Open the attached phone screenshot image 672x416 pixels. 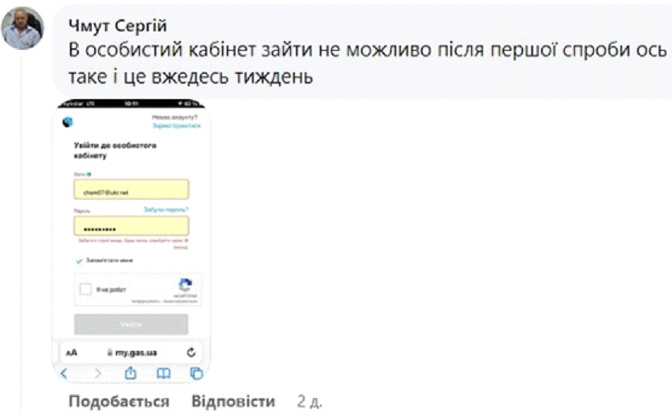[131, 241]
